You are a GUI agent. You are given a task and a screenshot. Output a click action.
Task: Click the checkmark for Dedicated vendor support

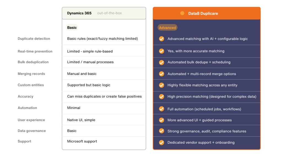[161, 142]
